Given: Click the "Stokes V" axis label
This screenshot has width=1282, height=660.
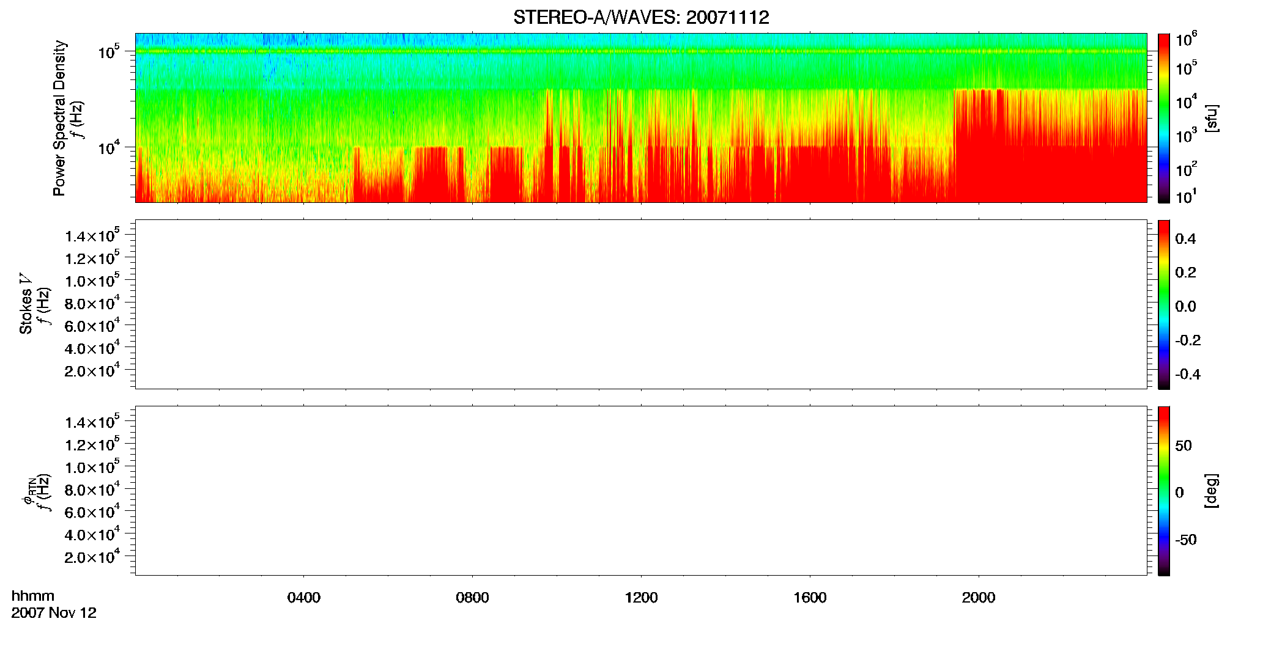Looking at the screenshot, I should coord(26,303).
